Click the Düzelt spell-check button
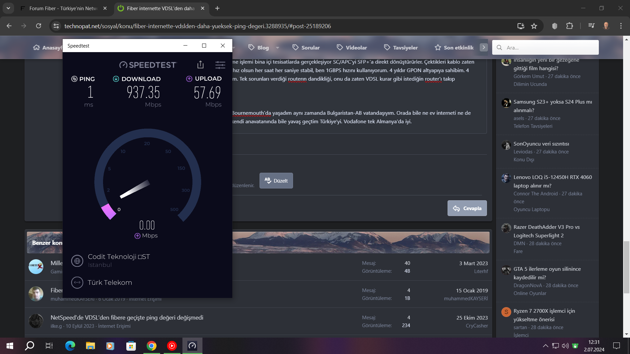Image resolution: width=630 pixels, height=354 pixels. (276, 181)
